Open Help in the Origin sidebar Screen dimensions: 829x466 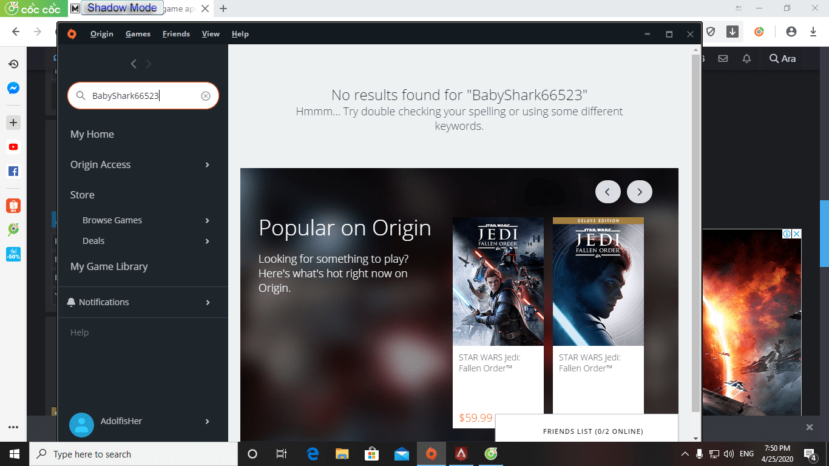pos(80,333)
